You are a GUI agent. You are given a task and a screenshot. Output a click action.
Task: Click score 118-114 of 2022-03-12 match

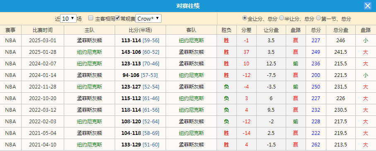[131, 110]
